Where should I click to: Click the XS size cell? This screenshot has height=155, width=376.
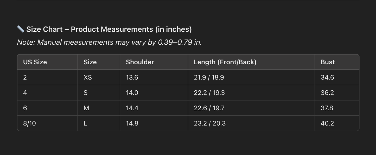88,77
